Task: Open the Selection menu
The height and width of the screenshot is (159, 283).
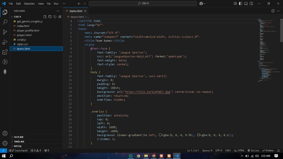Action: pyautogui.click(x=29, y=4)
